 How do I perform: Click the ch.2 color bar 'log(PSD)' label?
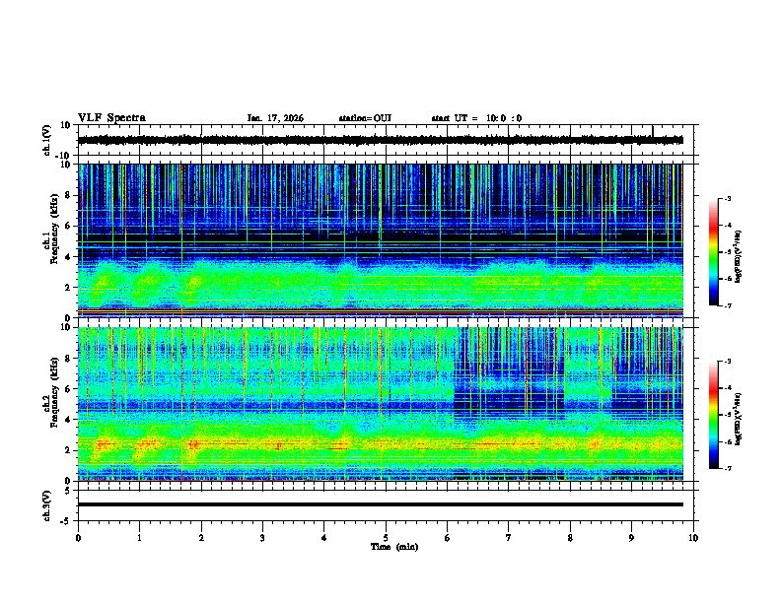click(x=739, y=419)
